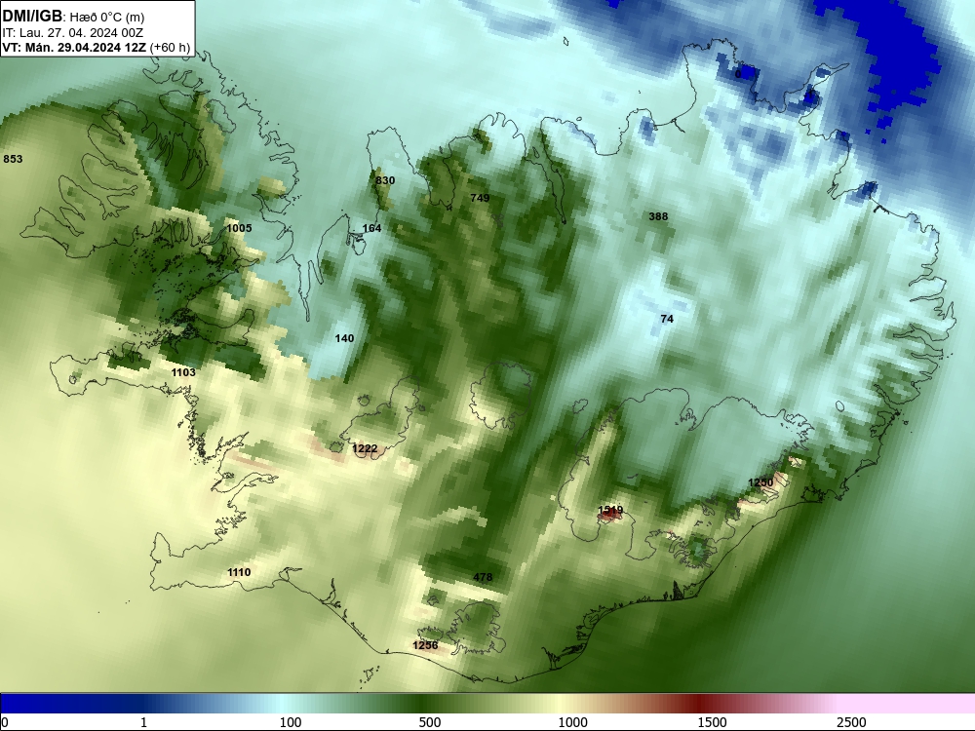Click the legend label 500
This screenshot has height=731, width=975.
pyautogui.click(x=430, y=722)
